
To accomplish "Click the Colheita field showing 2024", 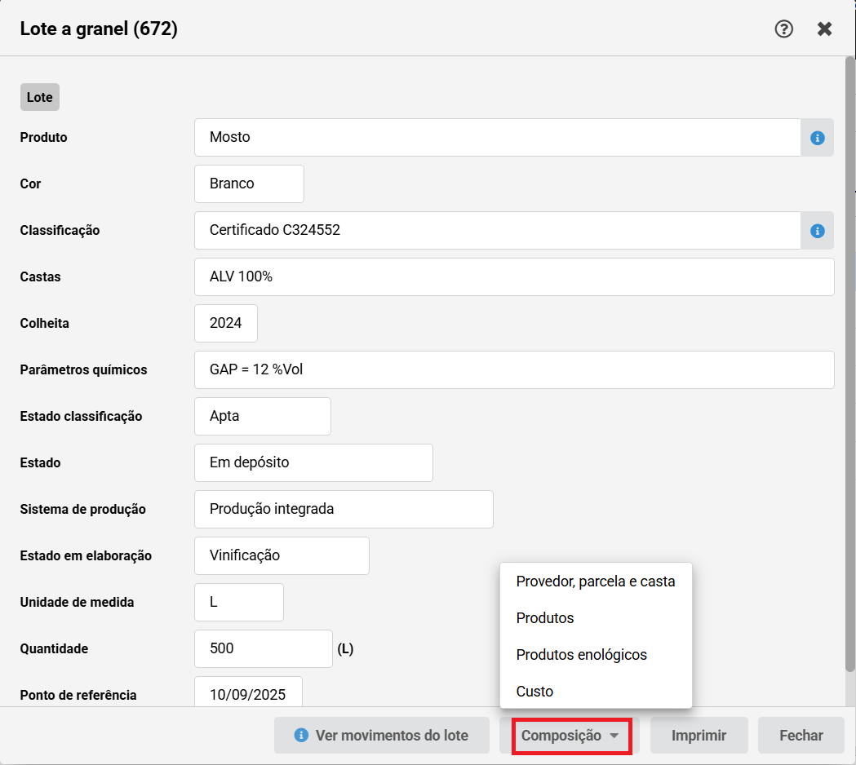I will pyautogui.click(x=226, y=323).
